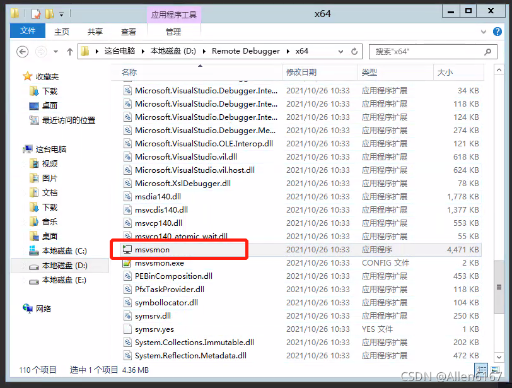The width and height of the screenshot is (512, 388).
Task: Select Microsoft.VisualStudio.vil.host.dll file name
Action: pyautogui.click(x=195, y=170)
